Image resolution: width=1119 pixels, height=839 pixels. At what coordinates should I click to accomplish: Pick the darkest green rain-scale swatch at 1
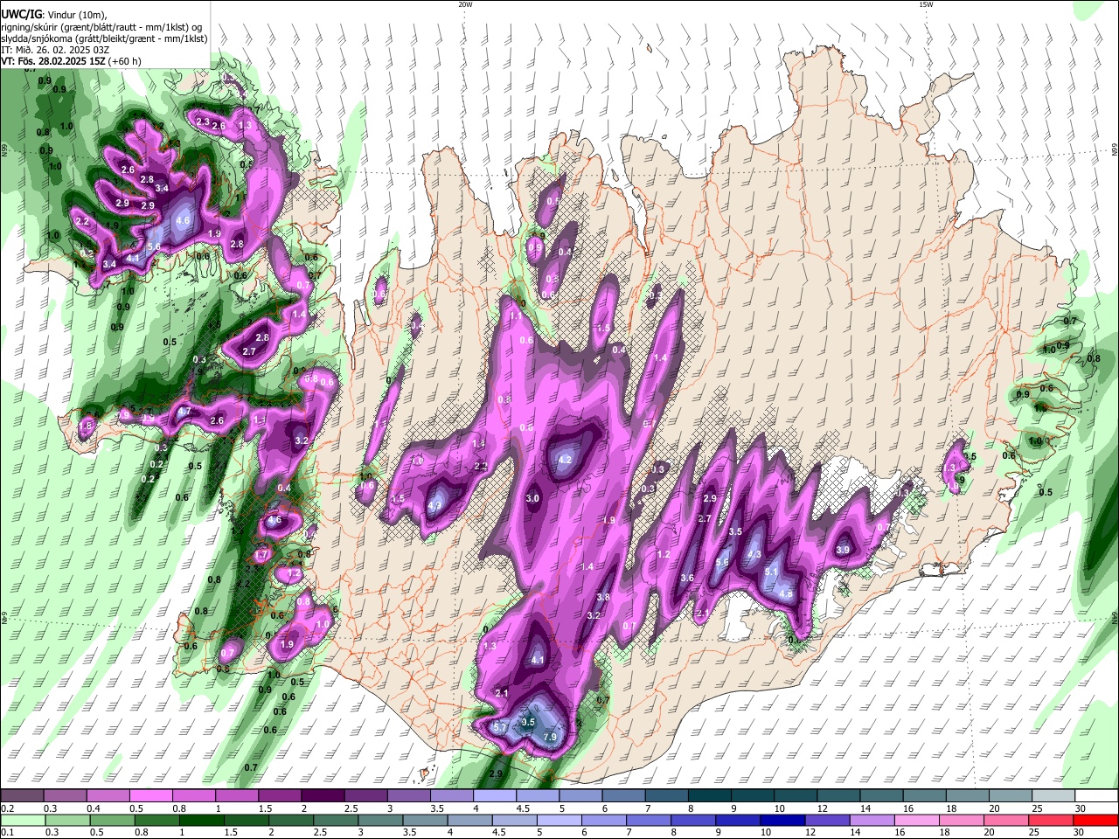pyautogui.click(x=202, y=820)
